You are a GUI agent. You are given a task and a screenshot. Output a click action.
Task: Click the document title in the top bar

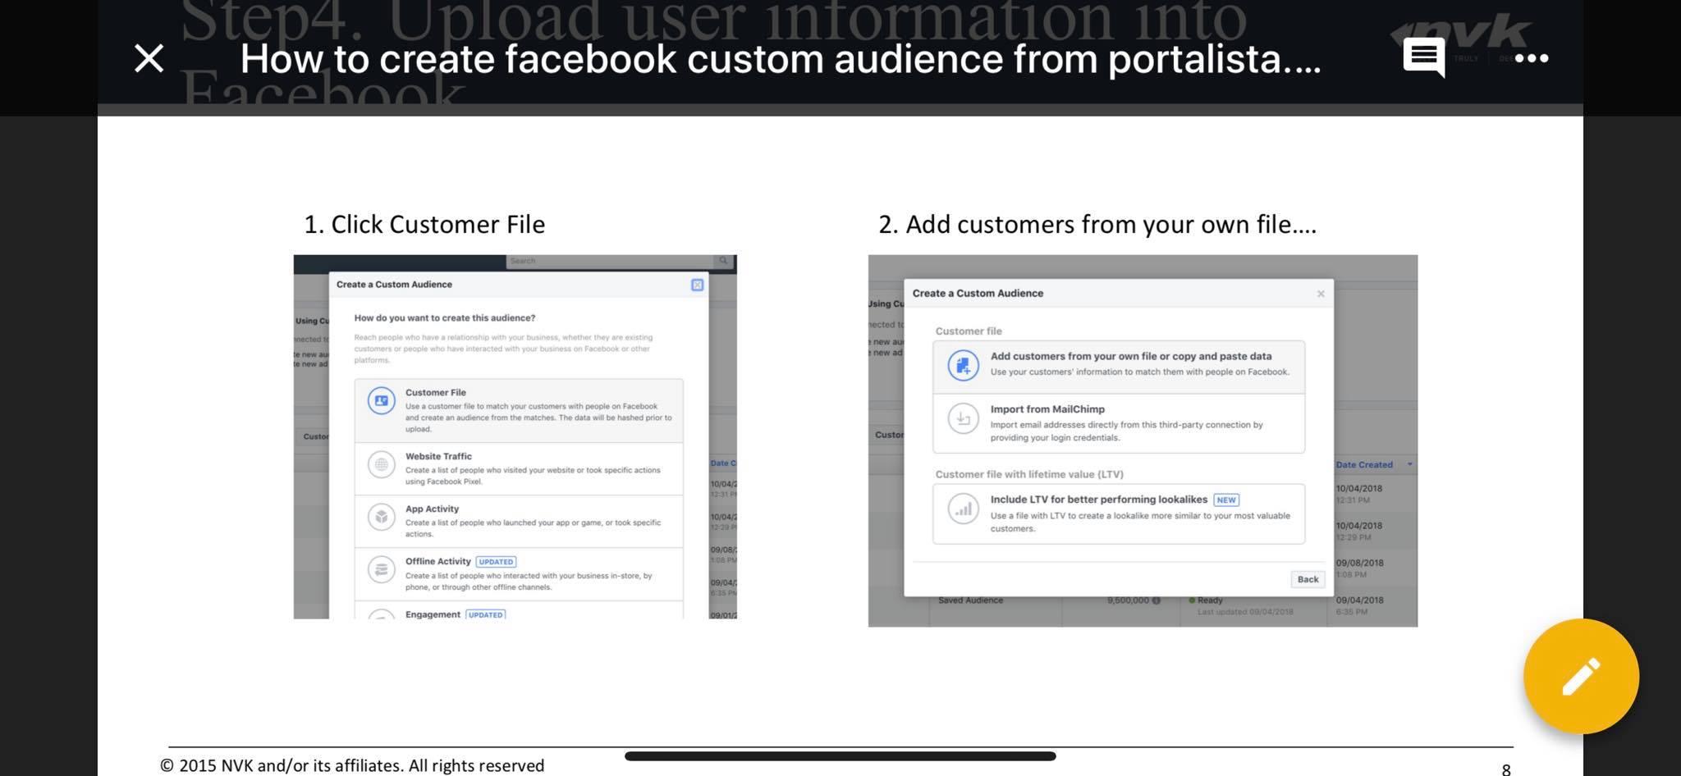(x=780, y=58)
